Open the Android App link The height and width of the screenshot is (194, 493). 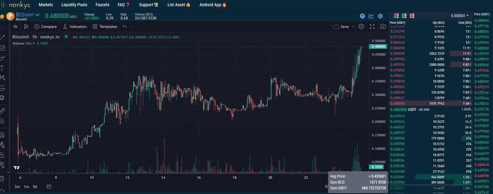point(213,5)
